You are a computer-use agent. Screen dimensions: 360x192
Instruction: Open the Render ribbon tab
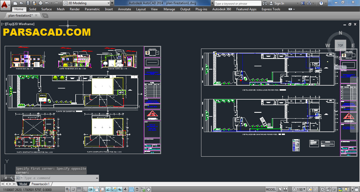click(x=75, y=9)
